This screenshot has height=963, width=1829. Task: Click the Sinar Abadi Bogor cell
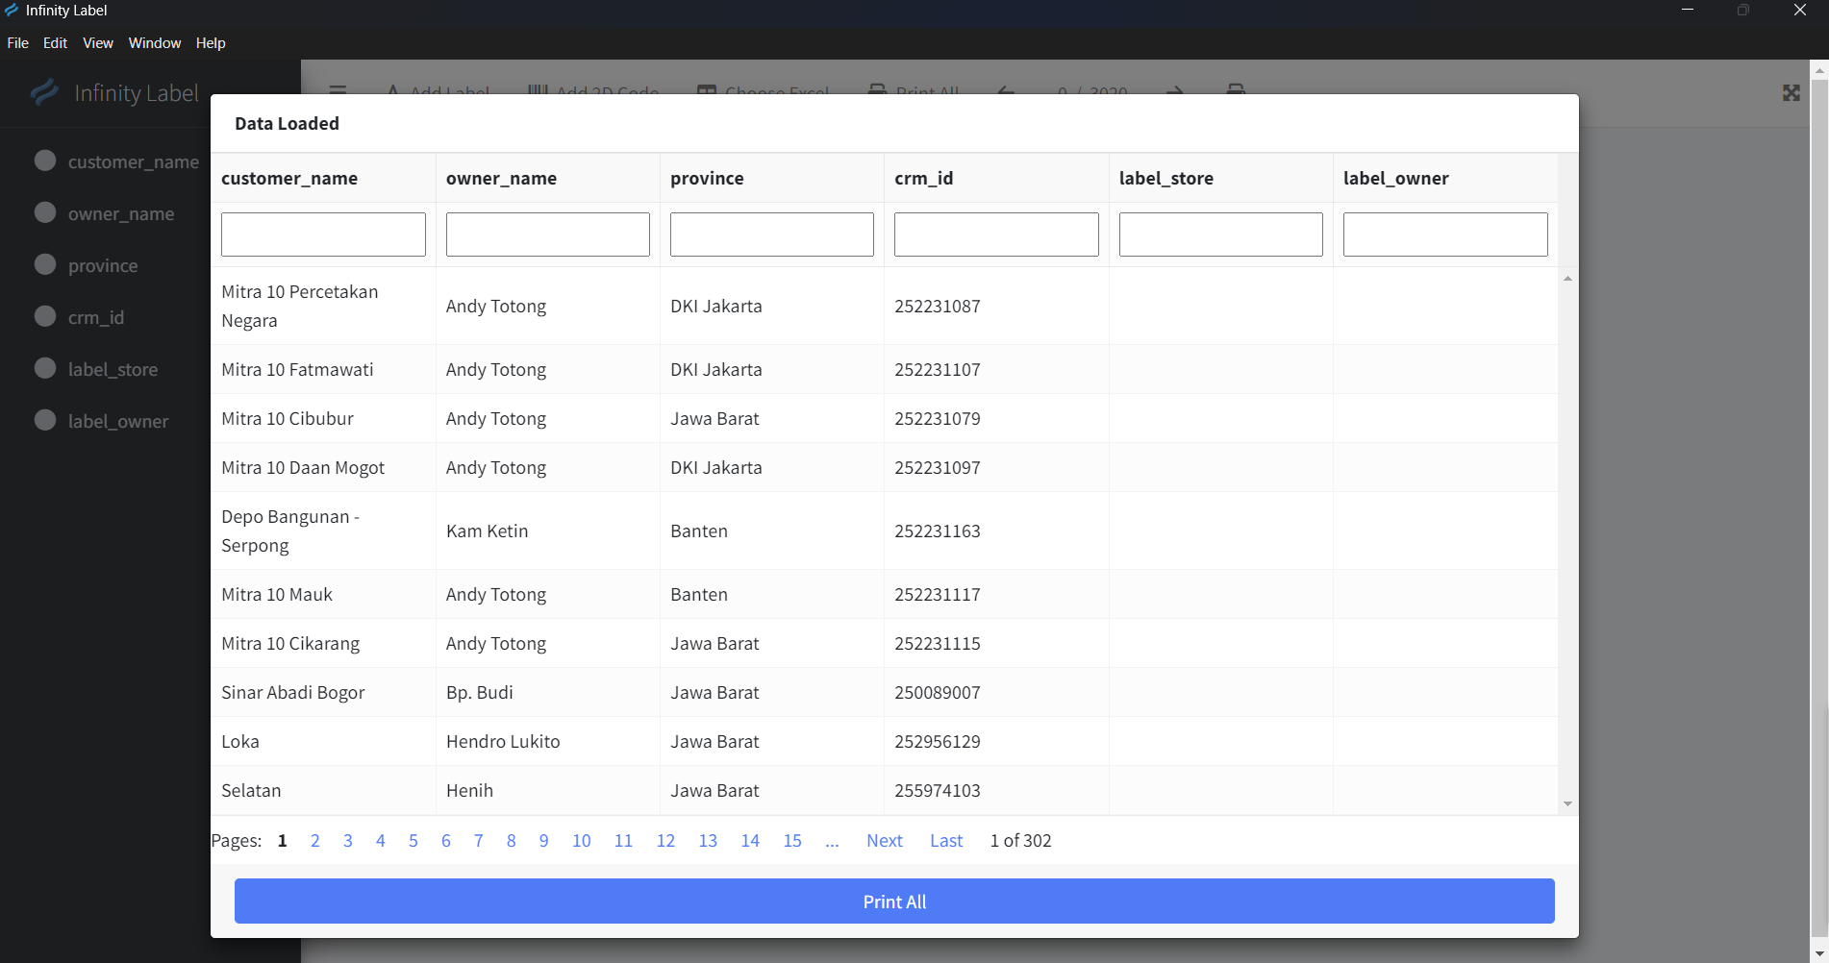click(323, 692)
